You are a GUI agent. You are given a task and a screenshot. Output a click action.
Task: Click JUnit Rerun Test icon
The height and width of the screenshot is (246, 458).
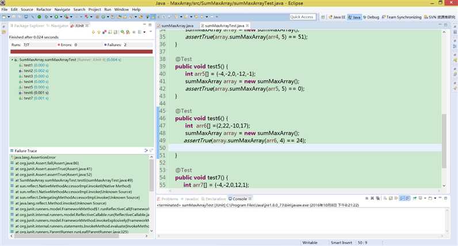coord(123,32)
